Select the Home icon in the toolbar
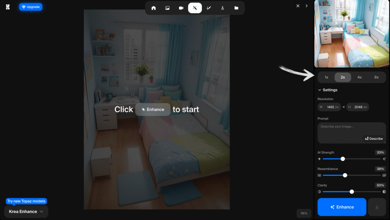This screenshot has height=220, width=390. [x=153, y=8]
